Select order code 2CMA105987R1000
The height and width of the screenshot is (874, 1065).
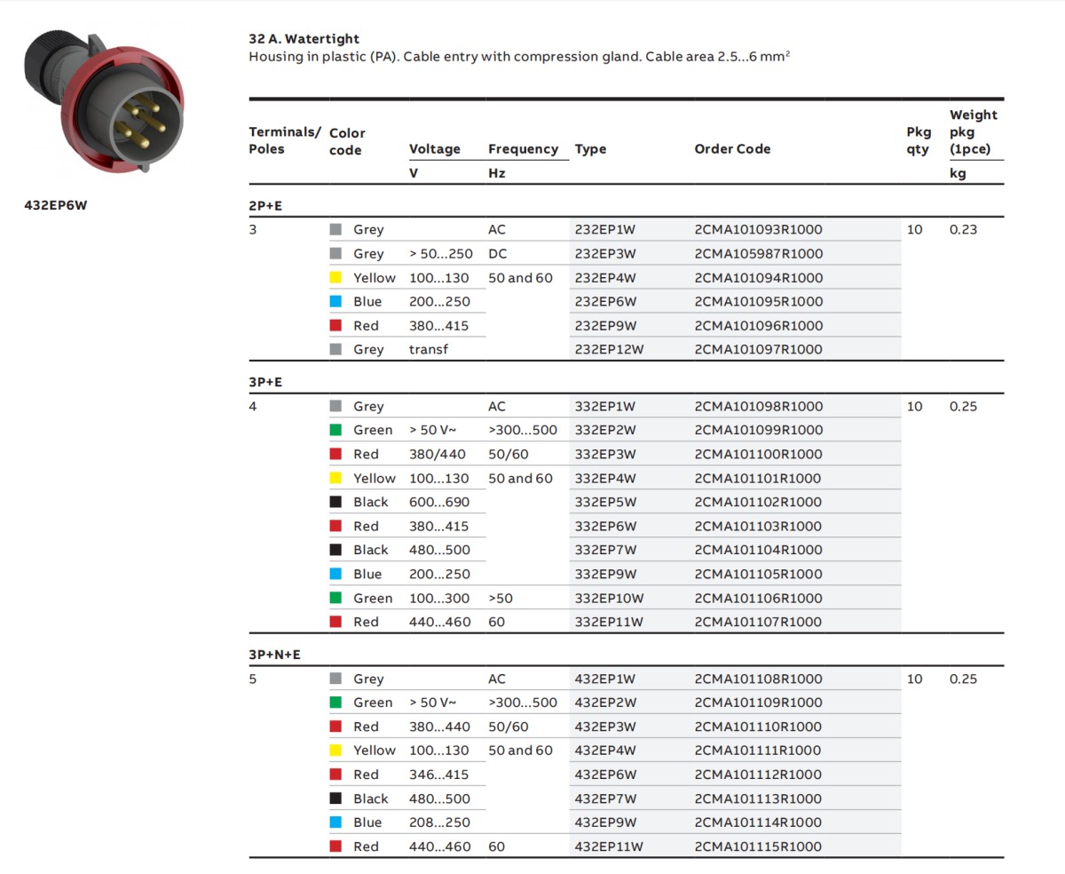pos(758,253)
